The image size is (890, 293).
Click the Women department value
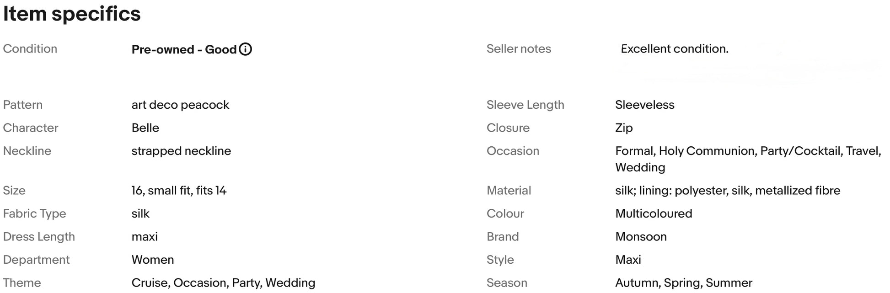tap(152, 260)
